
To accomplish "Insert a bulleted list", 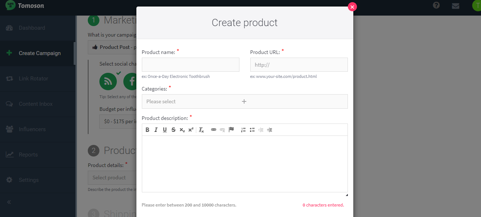I will (252, 130).
